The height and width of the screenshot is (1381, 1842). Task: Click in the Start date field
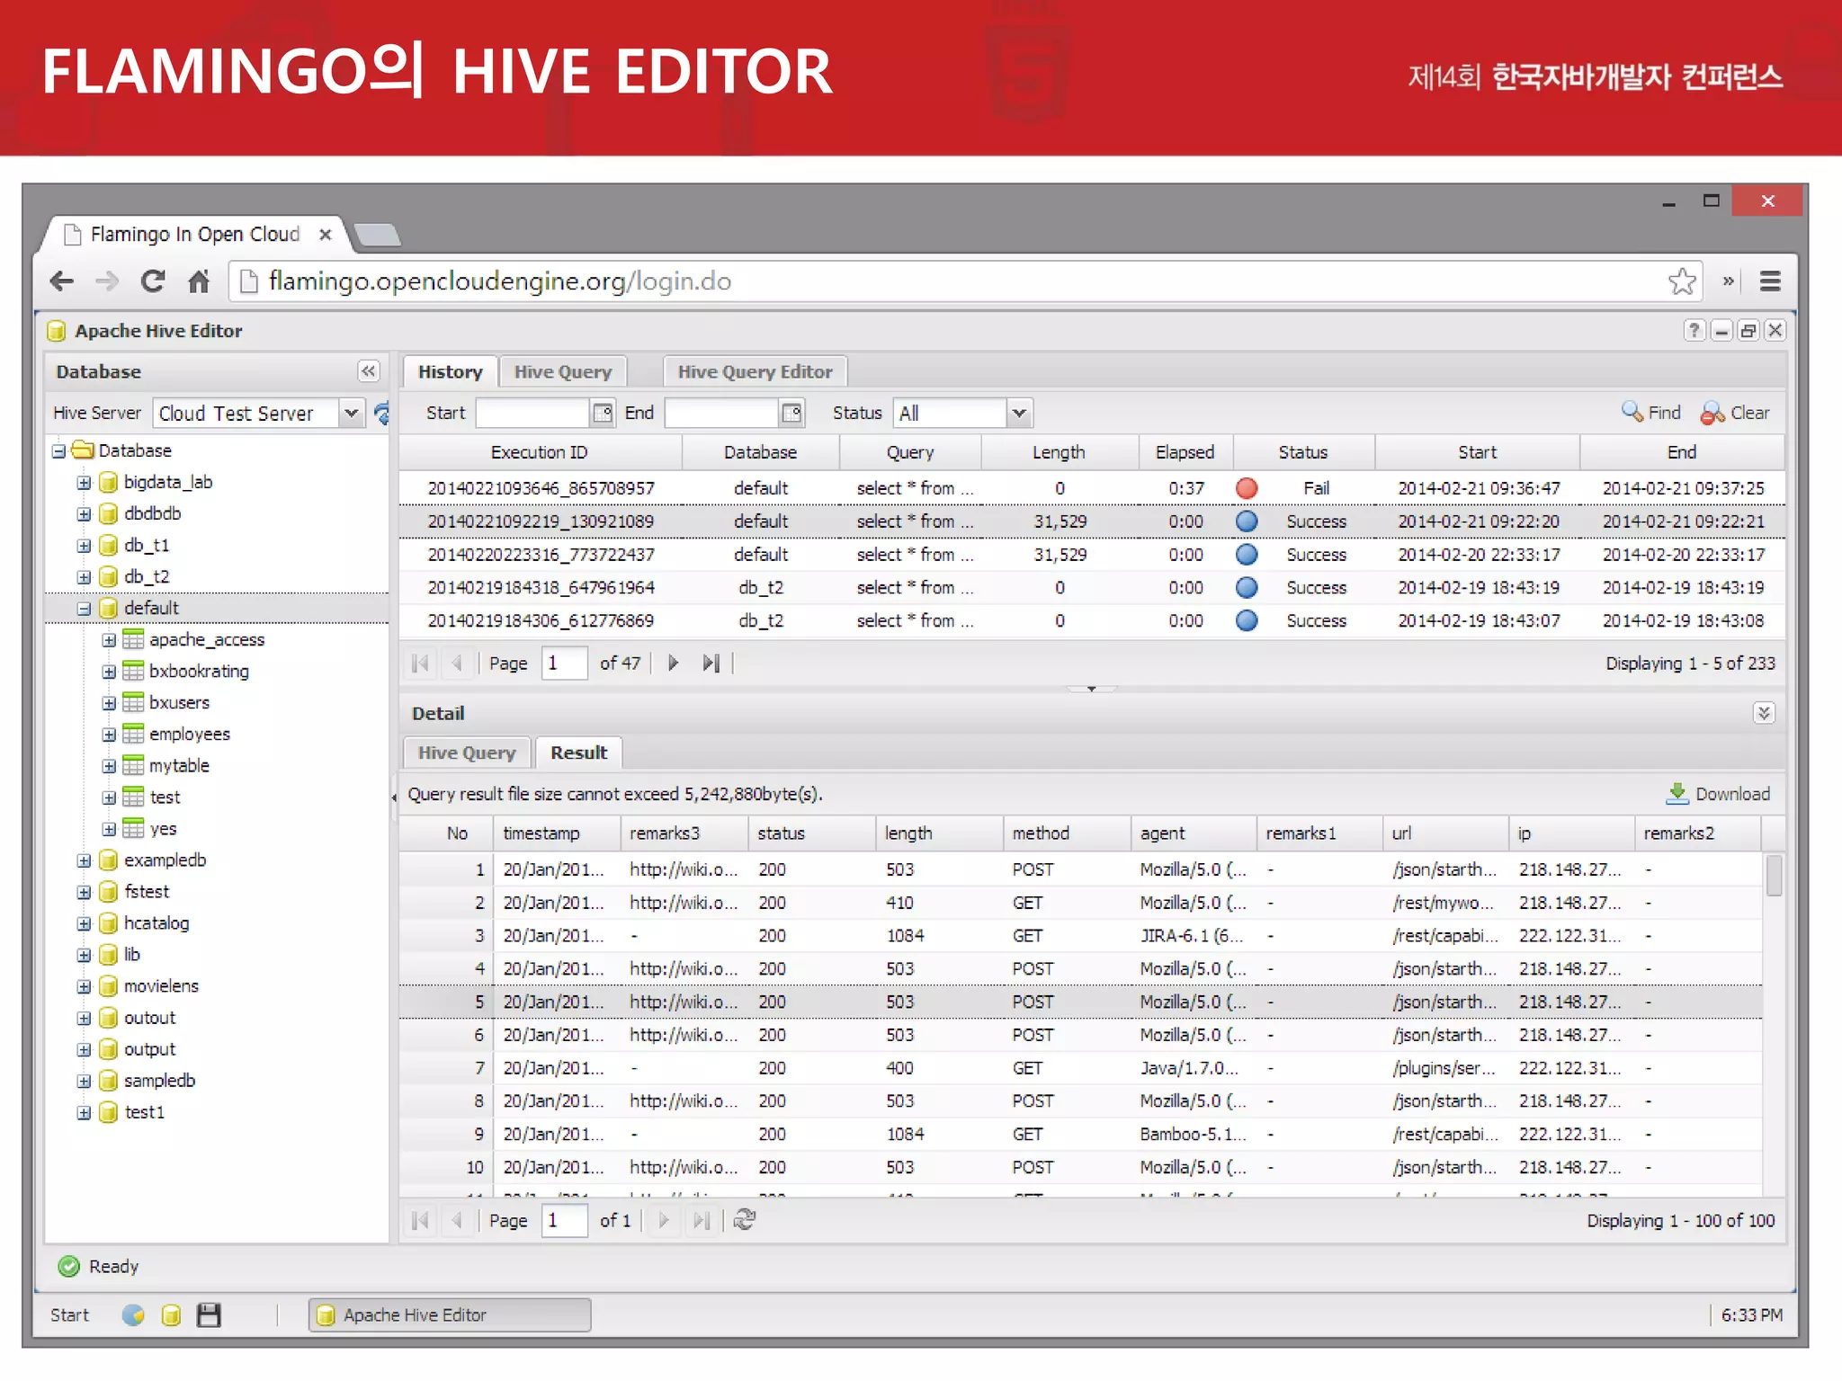pos(532,413)
